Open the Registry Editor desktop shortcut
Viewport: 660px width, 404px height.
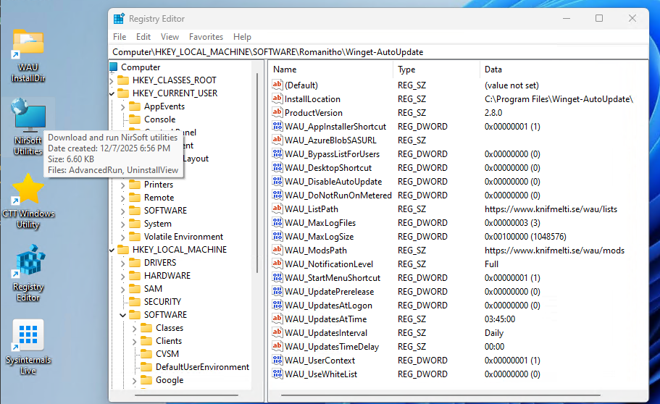click(x=28, y=274)
